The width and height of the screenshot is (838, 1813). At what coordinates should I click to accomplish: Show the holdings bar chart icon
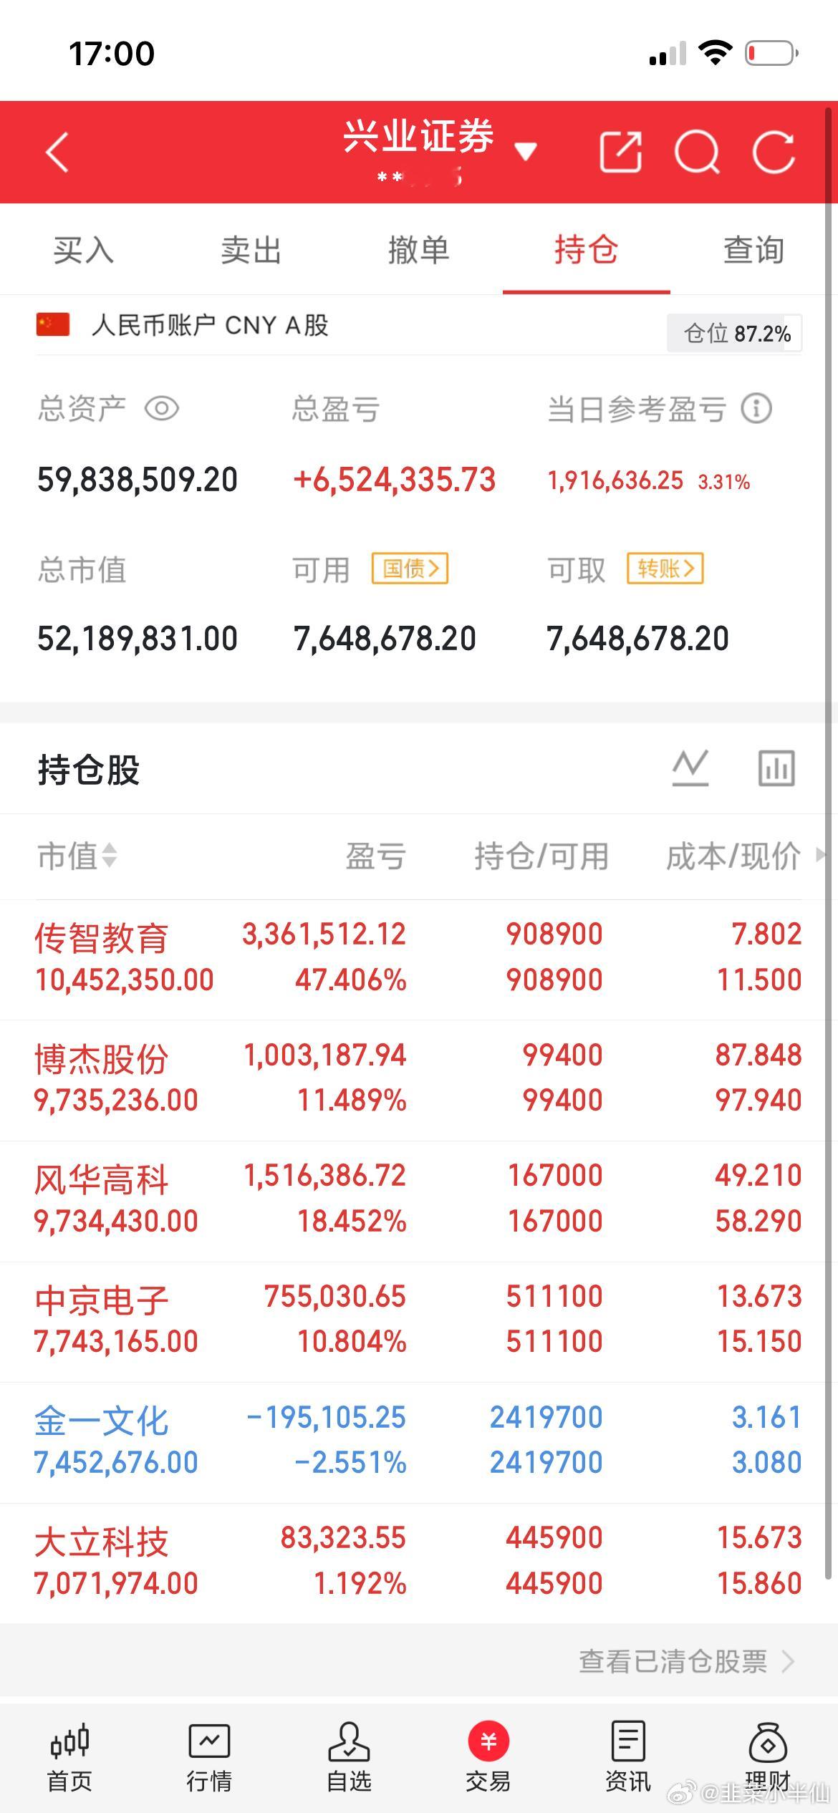point(777,768)
